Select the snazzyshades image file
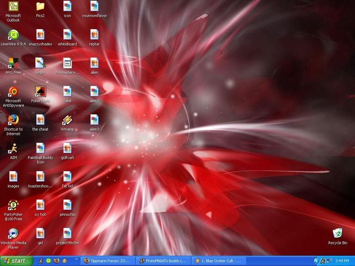Image resolution: width=355 pixels, height=266 pixels. pyautogui.click(x=40, y=35)
